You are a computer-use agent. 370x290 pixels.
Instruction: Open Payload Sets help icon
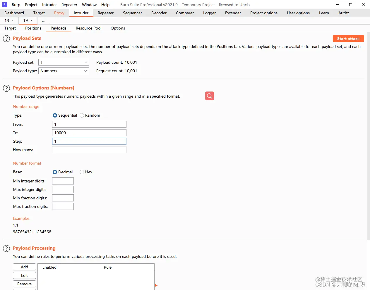pyautogui.click(x=6, y=39)
